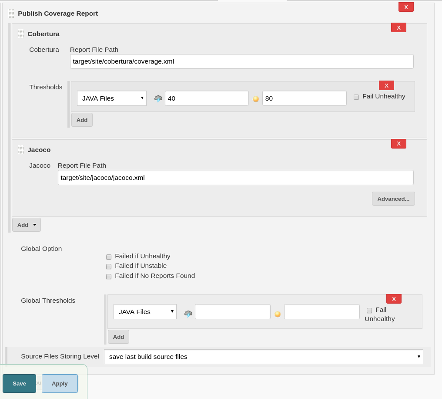Enable Fail Unhealthy in Global Thresholds
Viewport: 442px width, 399px height.
(x=369, y=311)
